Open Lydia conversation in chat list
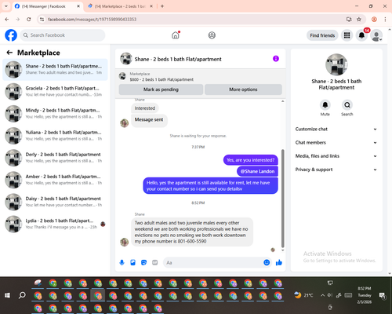This screenshot has width=392, height=314. coord(55,224)
